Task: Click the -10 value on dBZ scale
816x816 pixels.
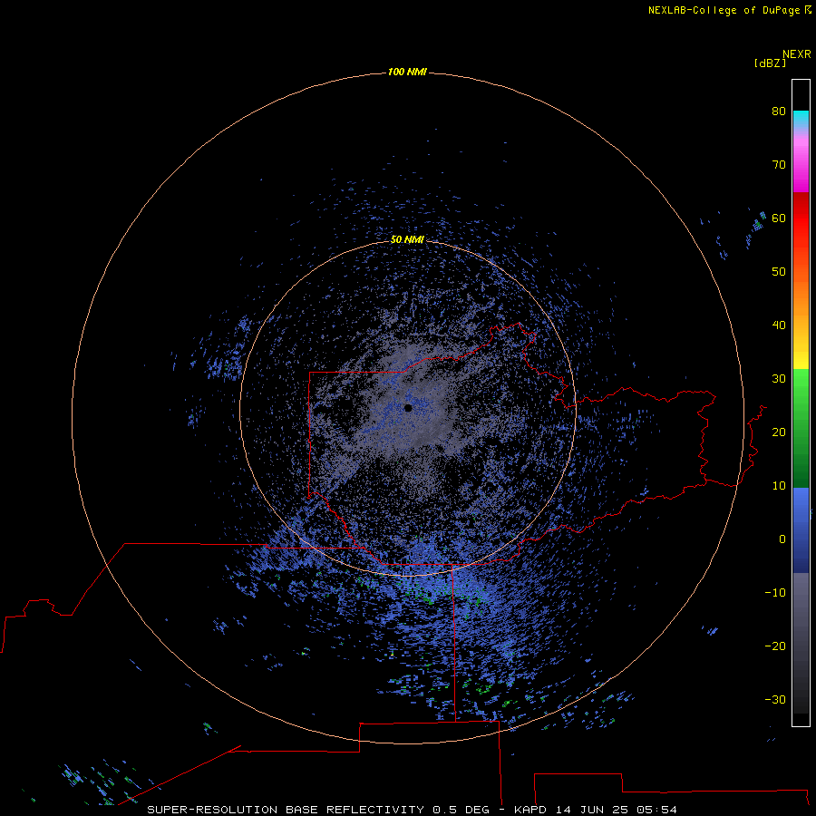Action: coord(775,593)
